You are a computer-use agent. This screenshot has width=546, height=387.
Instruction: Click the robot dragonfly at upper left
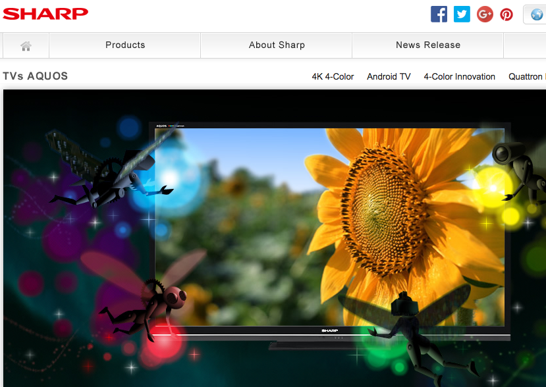tap(105, 168)
